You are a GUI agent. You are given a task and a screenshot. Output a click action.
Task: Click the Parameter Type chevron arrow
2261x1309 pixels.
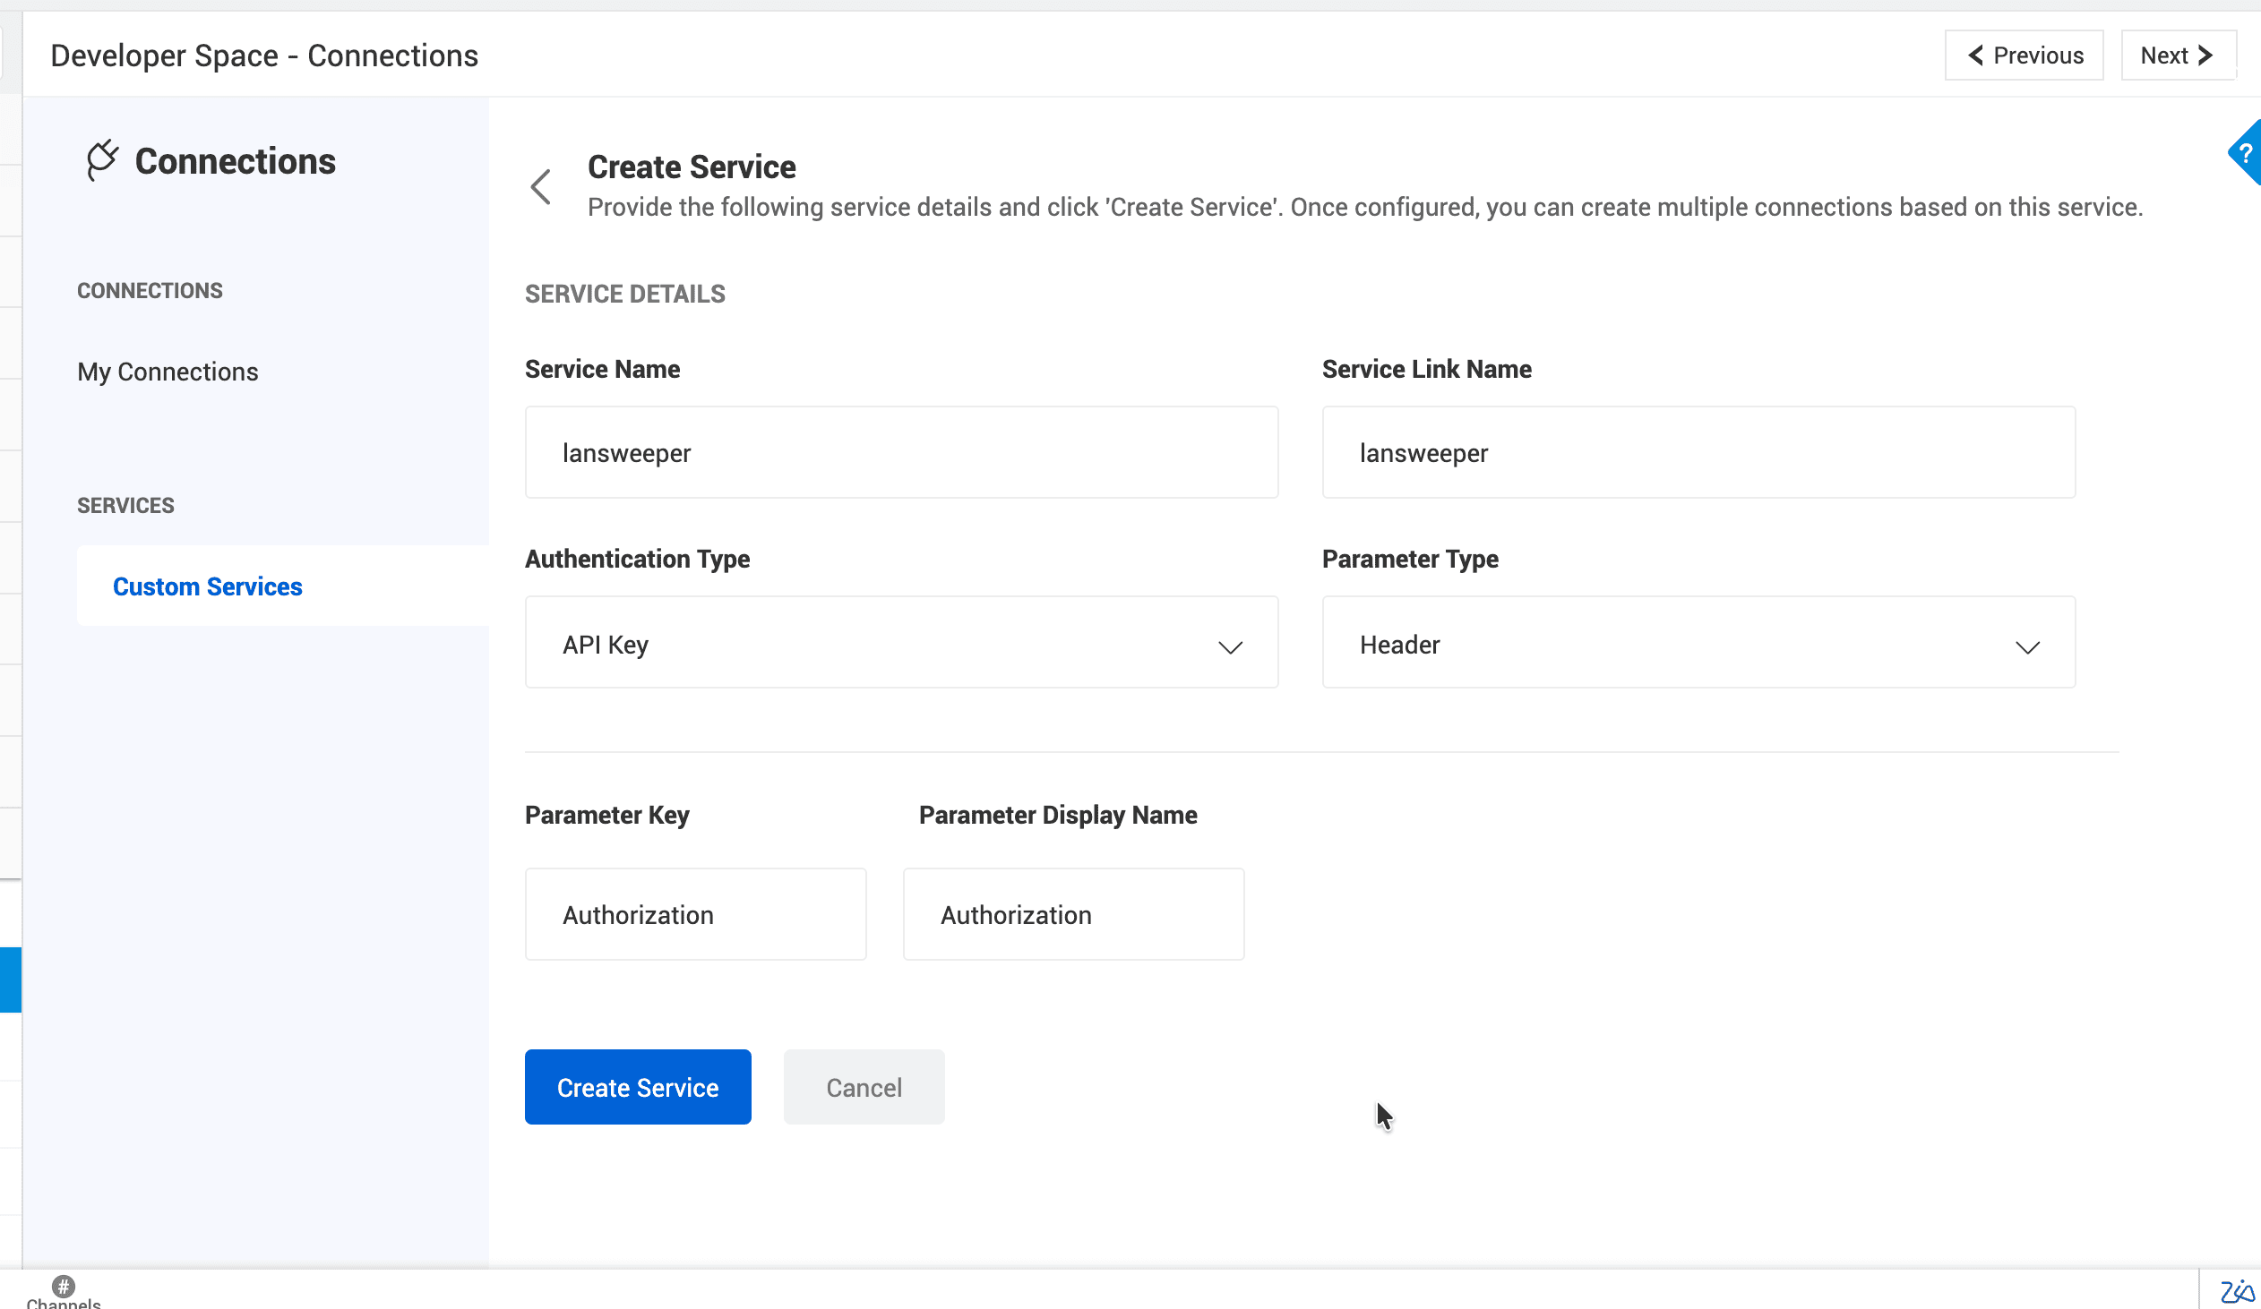(2027, 647)
